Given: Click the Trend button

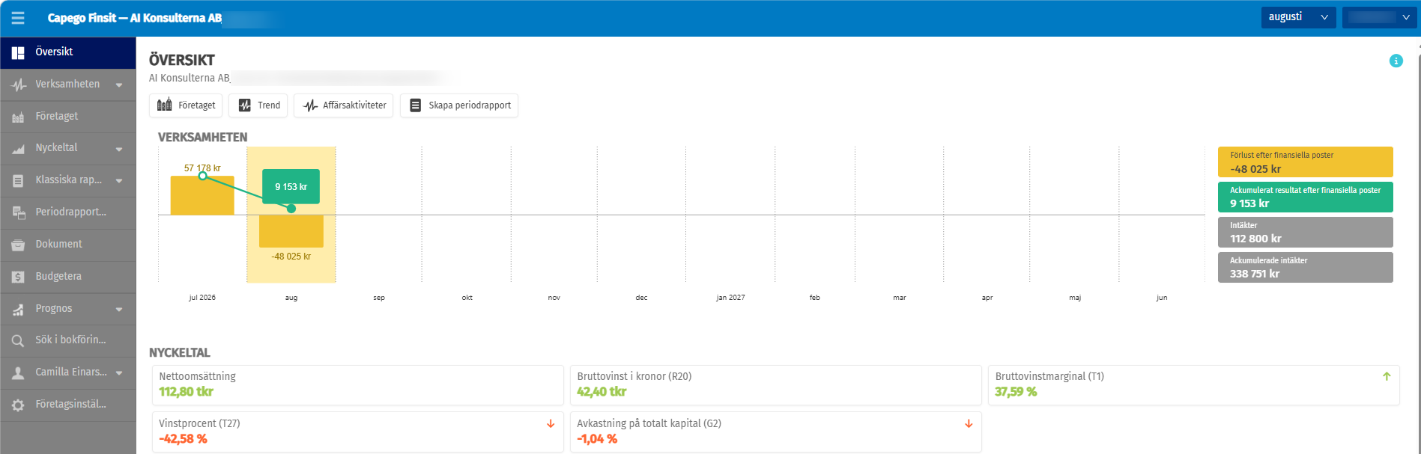Looking at the screenshot, I should coord(258,105).
